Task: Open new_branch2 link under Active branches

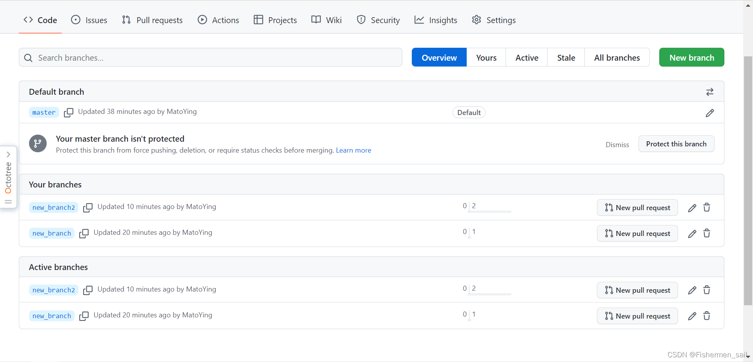Action: pyautogui.click(x=54, y=290)
